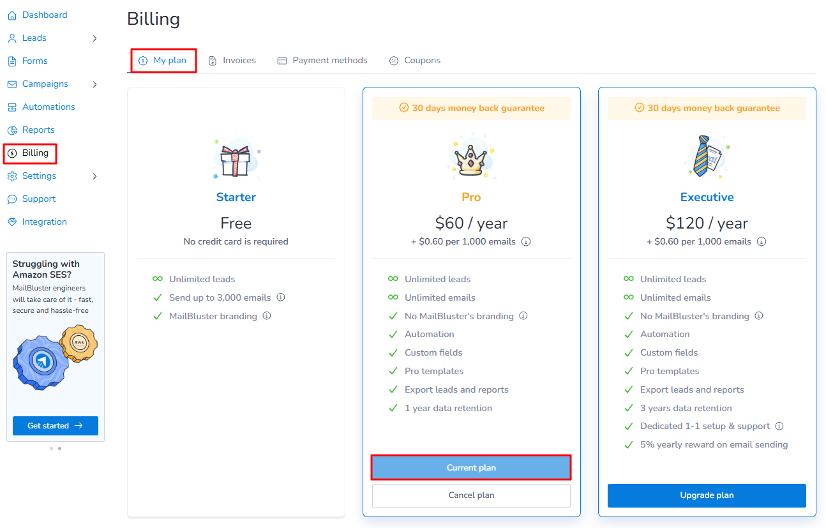826x528 pixels.
Task: Click the Pro plan crown illustration
Action: 471,156
